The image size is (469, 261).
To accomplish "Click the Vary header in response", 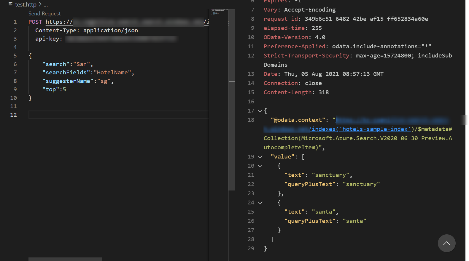I will pyautogui.click(x=300, y=10).
